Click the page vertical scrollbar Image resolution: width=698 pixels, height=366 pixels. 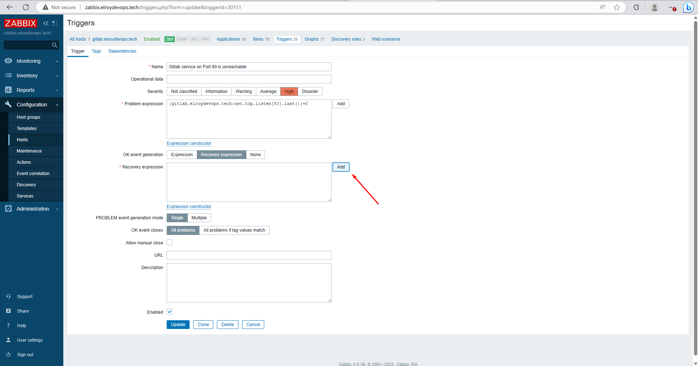[695, 189]
